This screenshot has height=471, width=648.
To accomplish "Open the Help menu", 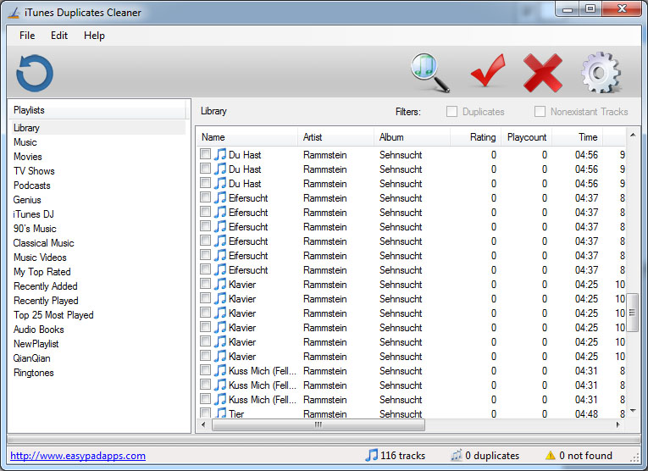I will [x=94, y=36].
